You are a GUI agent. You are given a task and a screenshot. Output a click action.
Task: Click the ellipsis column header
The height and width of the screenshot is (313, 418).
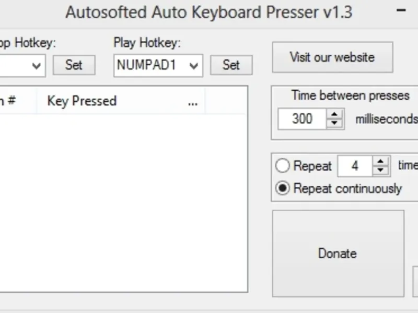(193, 101)
